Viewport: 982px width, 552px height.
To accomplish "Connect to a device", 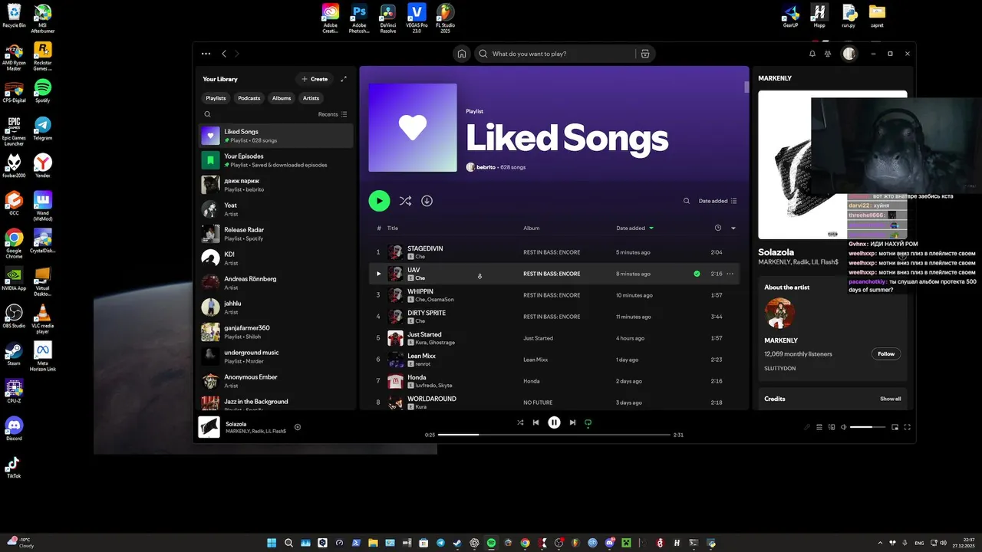I will pos(832,427).
